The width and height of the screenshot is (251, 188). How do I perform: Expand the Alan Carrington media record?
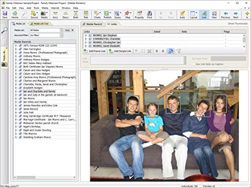[16, 49]
